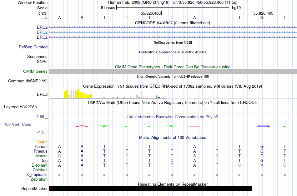Click the RefSeq Curated label
Screen dimensions: 297x196
pos(33,47)
